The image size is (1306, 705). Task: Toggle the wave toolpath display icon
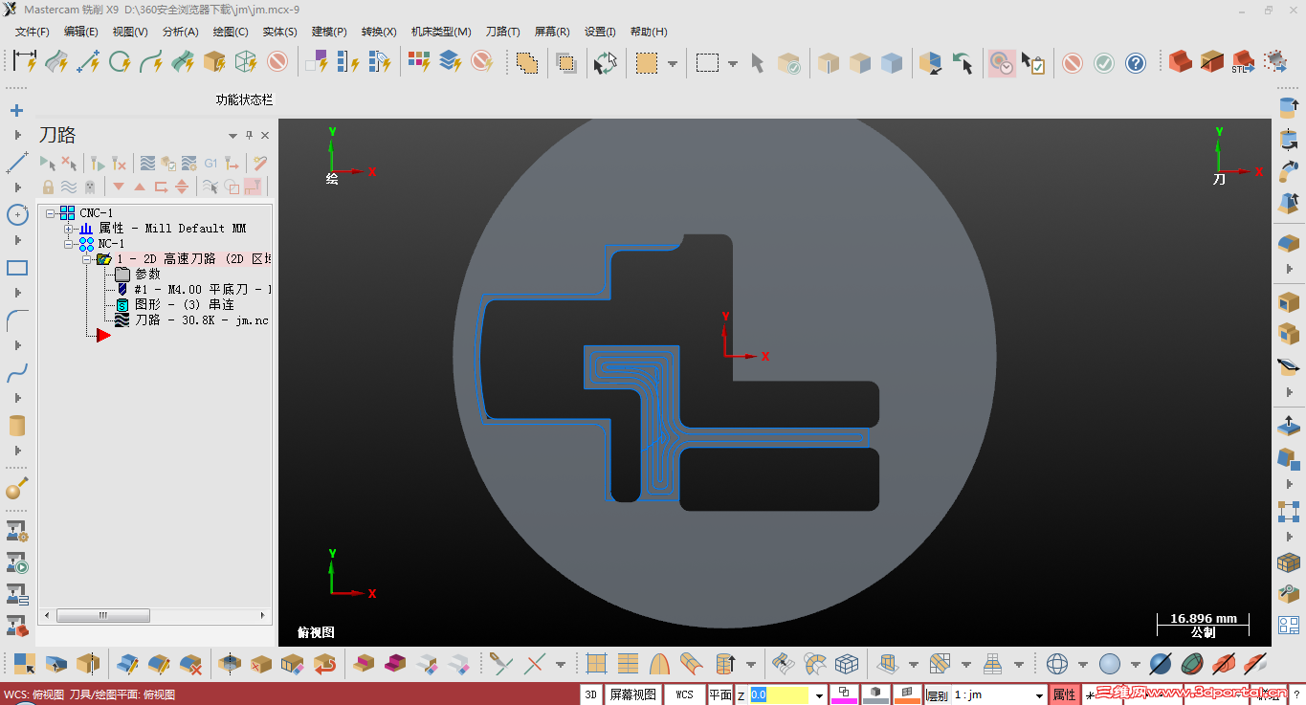point(69,187)
